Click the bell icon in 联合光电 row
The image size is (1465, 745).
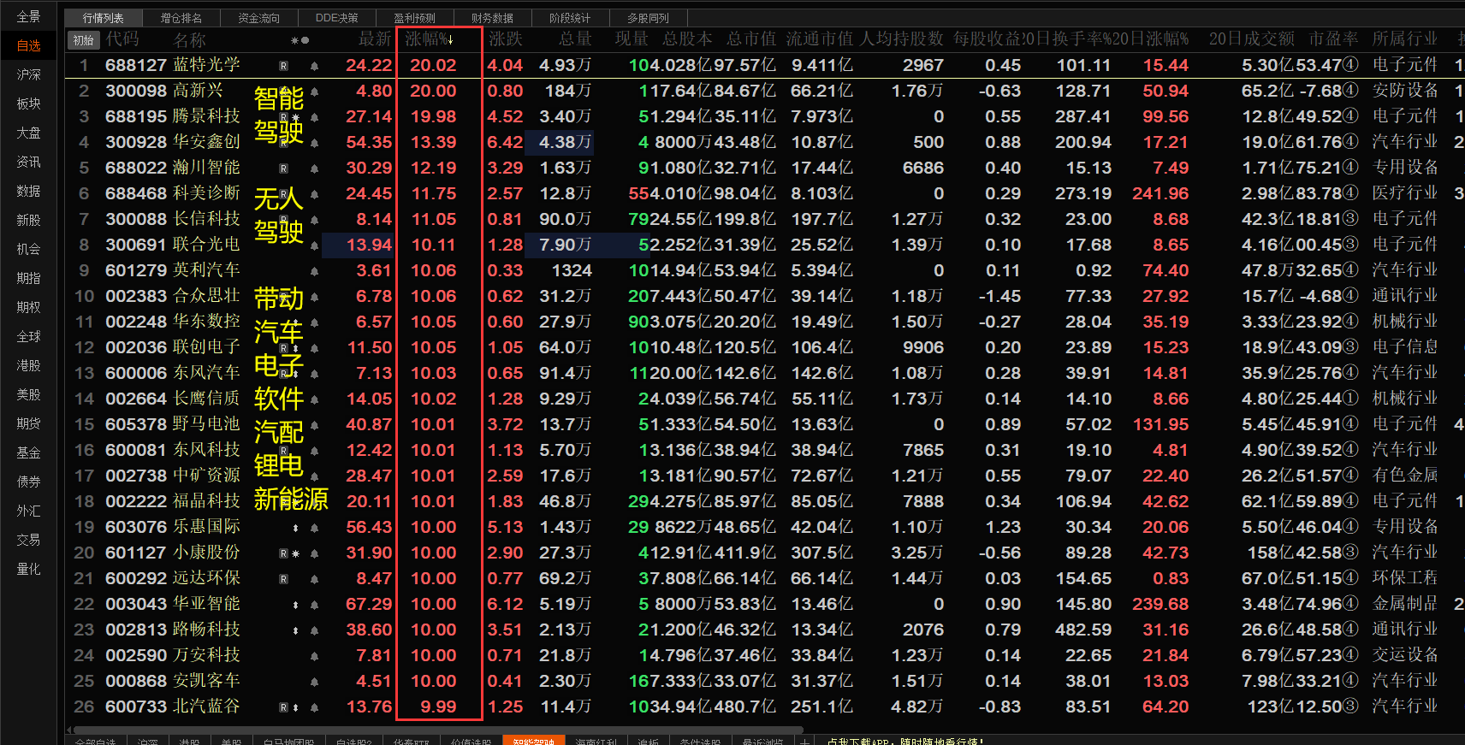(314, 245)
